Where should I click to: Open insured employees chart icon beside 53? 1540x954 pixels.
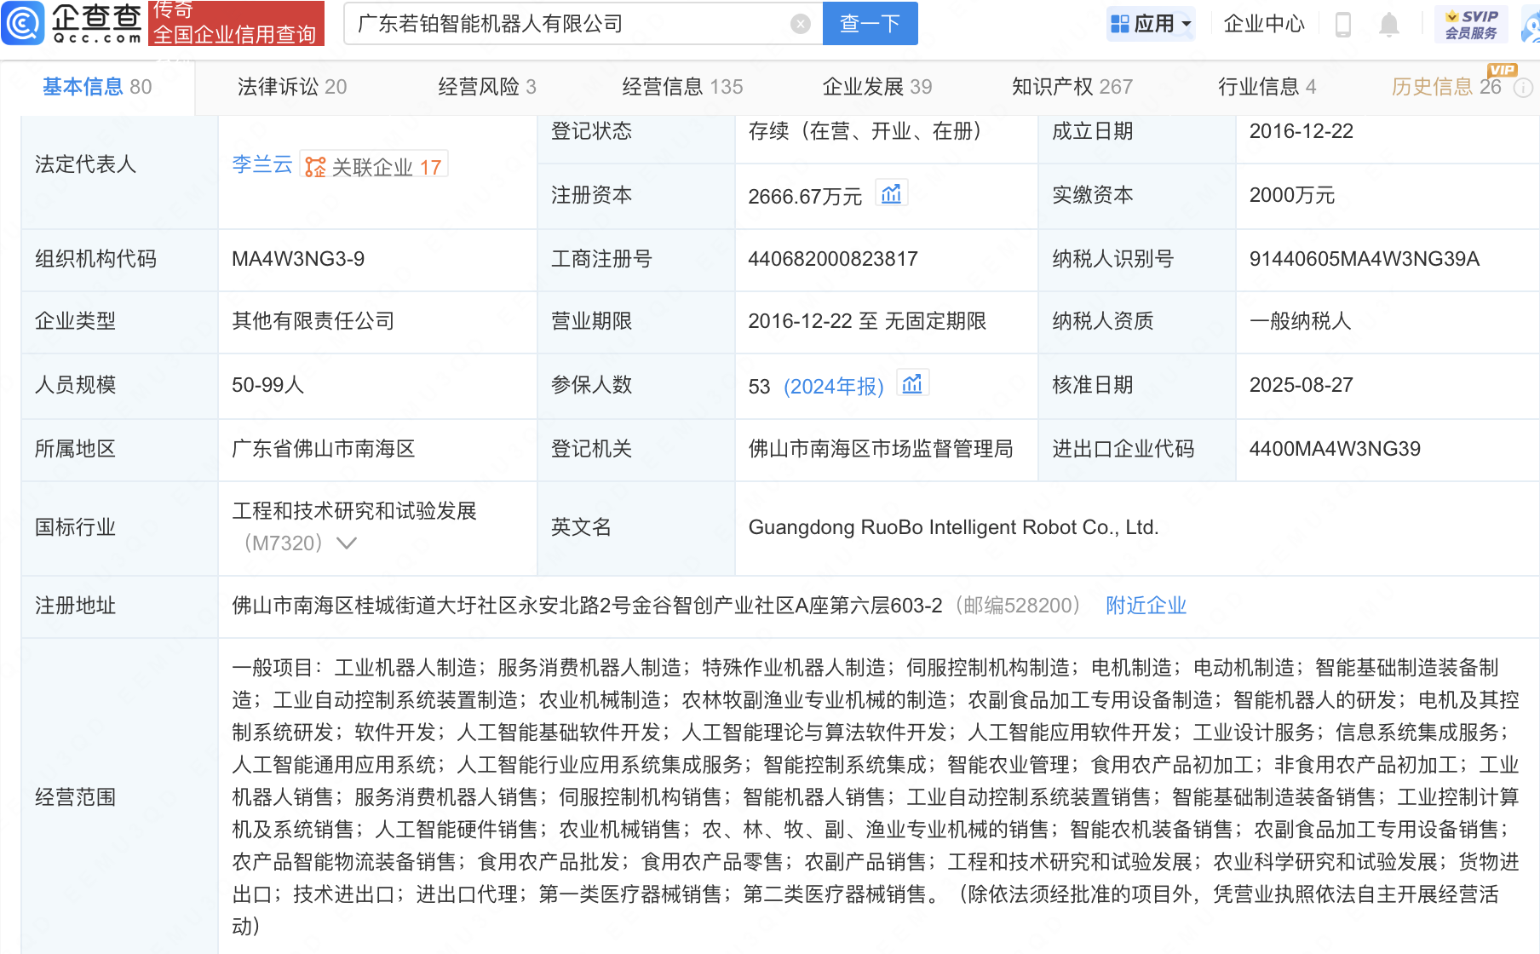click(913, 384)
